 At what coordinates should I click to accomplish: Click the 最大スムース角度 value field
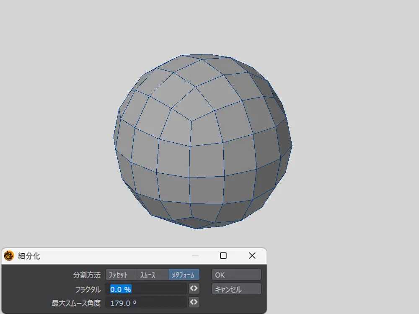(x=147, y=302)
